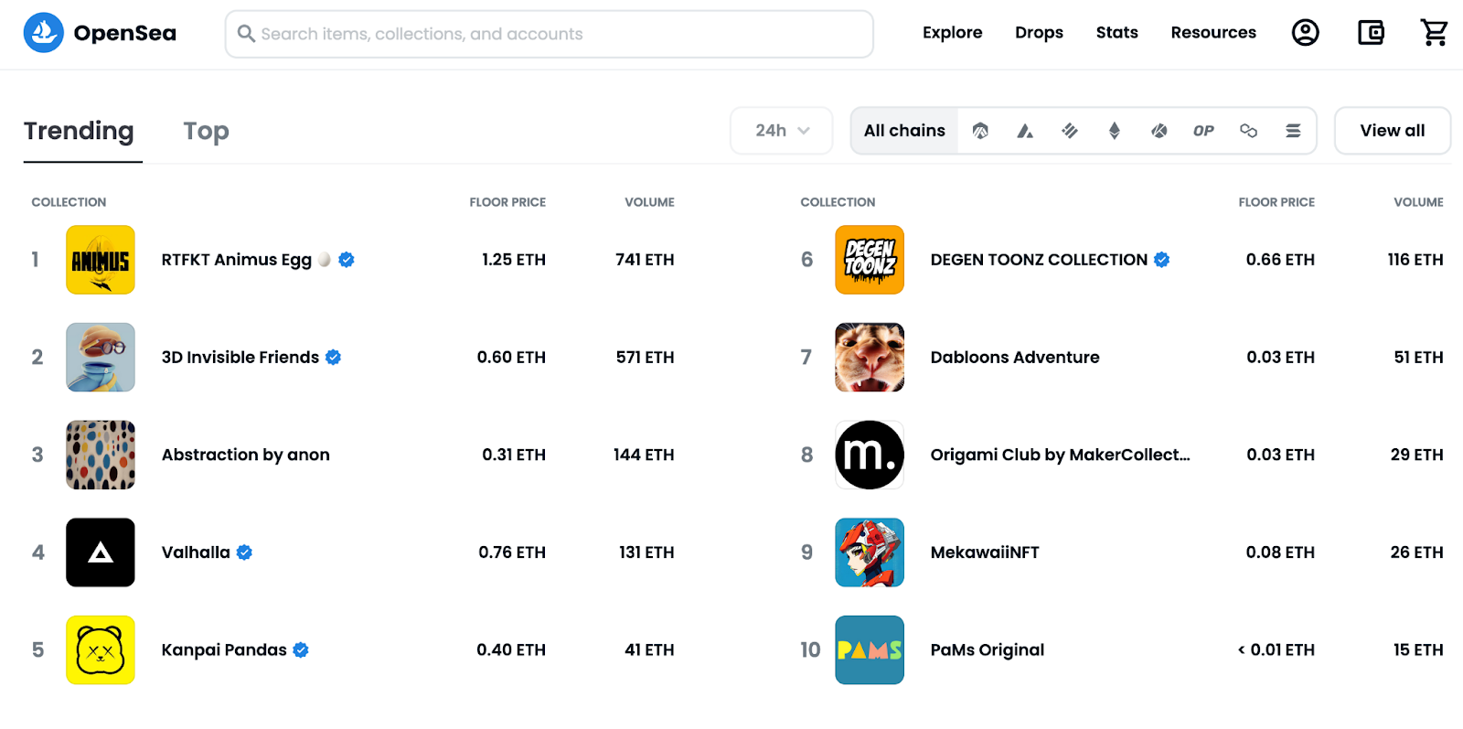Select the All chains filter button
The image size is (1463, 729).
click(x=904, y=131)
